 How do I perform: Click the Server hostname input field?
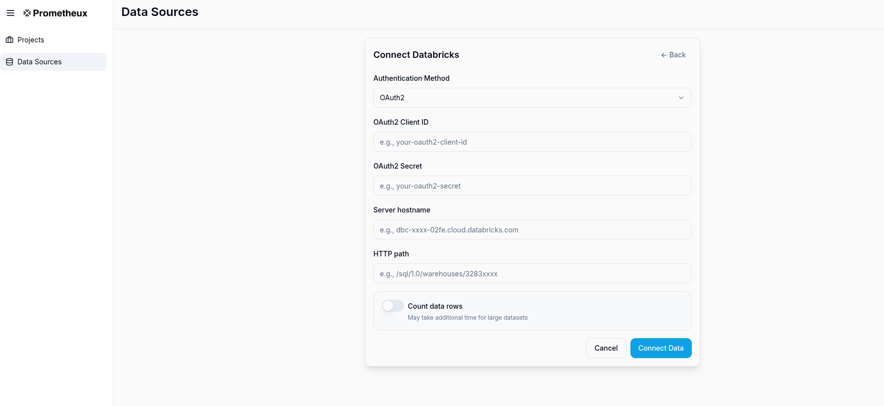pyautogui.click(x=532, y=229)
